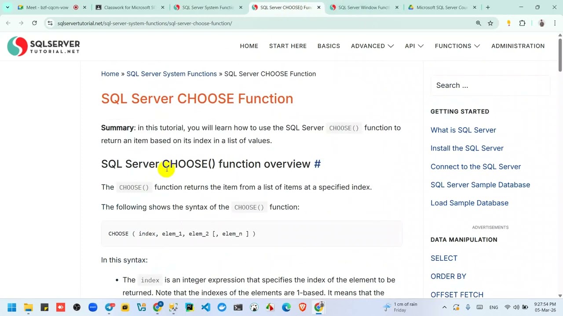Screen dimensions: 563x316
Task: Close the SQL Server Window Functions tab
Action: tap(397, 7)
